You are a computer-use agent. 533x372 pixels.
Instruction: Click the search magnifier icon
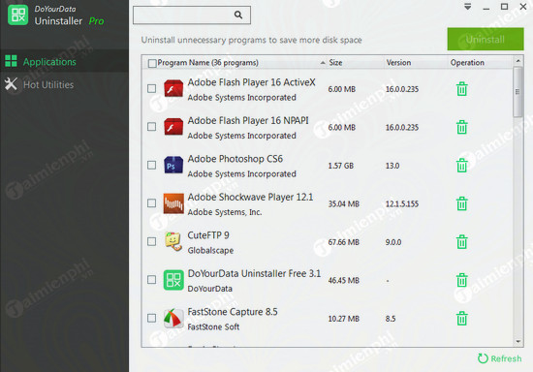tap(238, 15)
